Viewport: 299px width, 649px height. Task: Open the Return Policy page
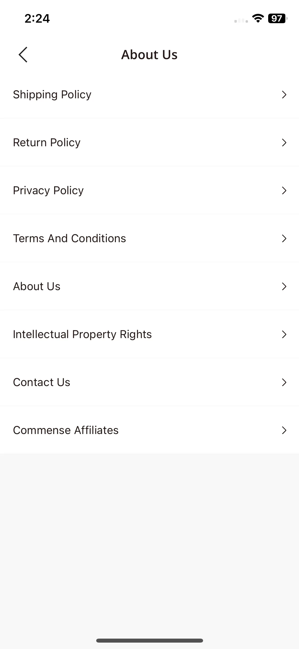[x=149, y=143]
